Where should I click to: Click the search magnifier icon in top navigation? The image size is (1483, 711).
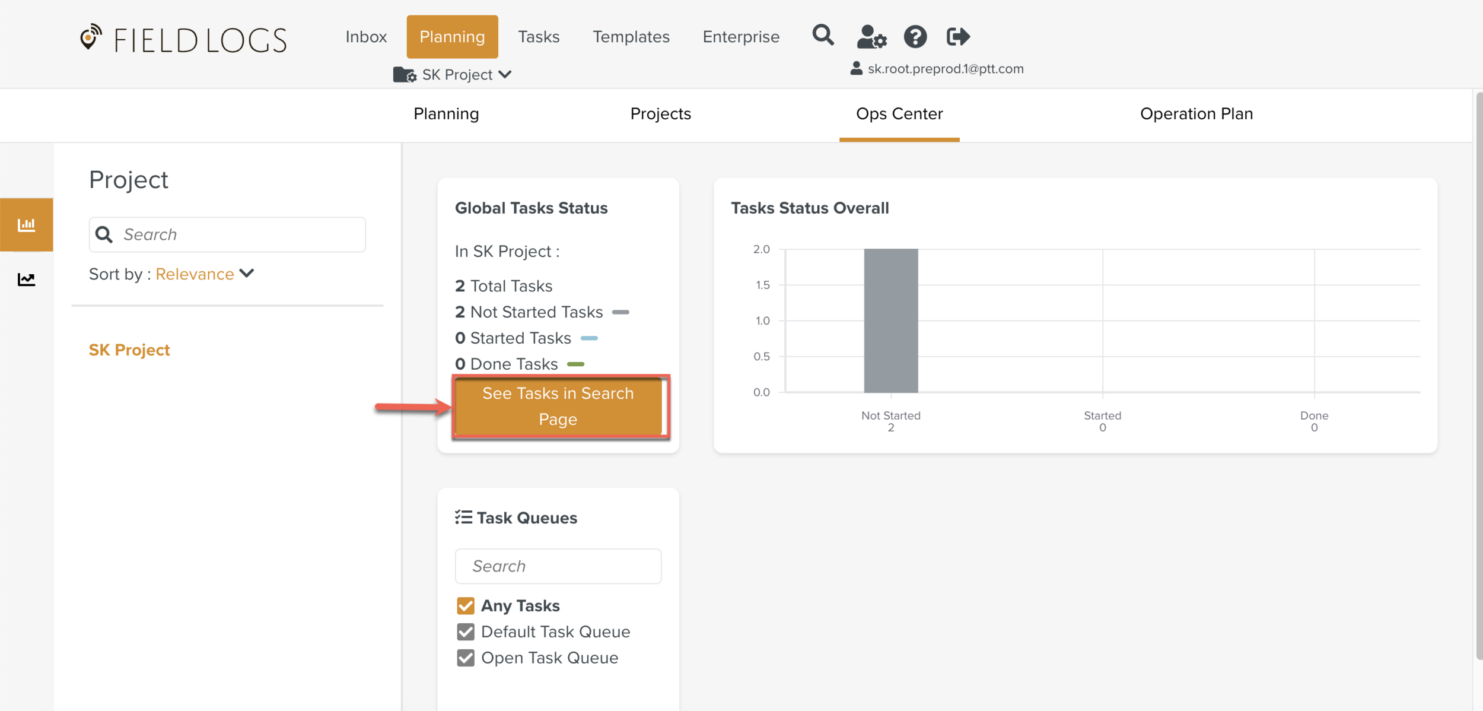click(823, 36)
